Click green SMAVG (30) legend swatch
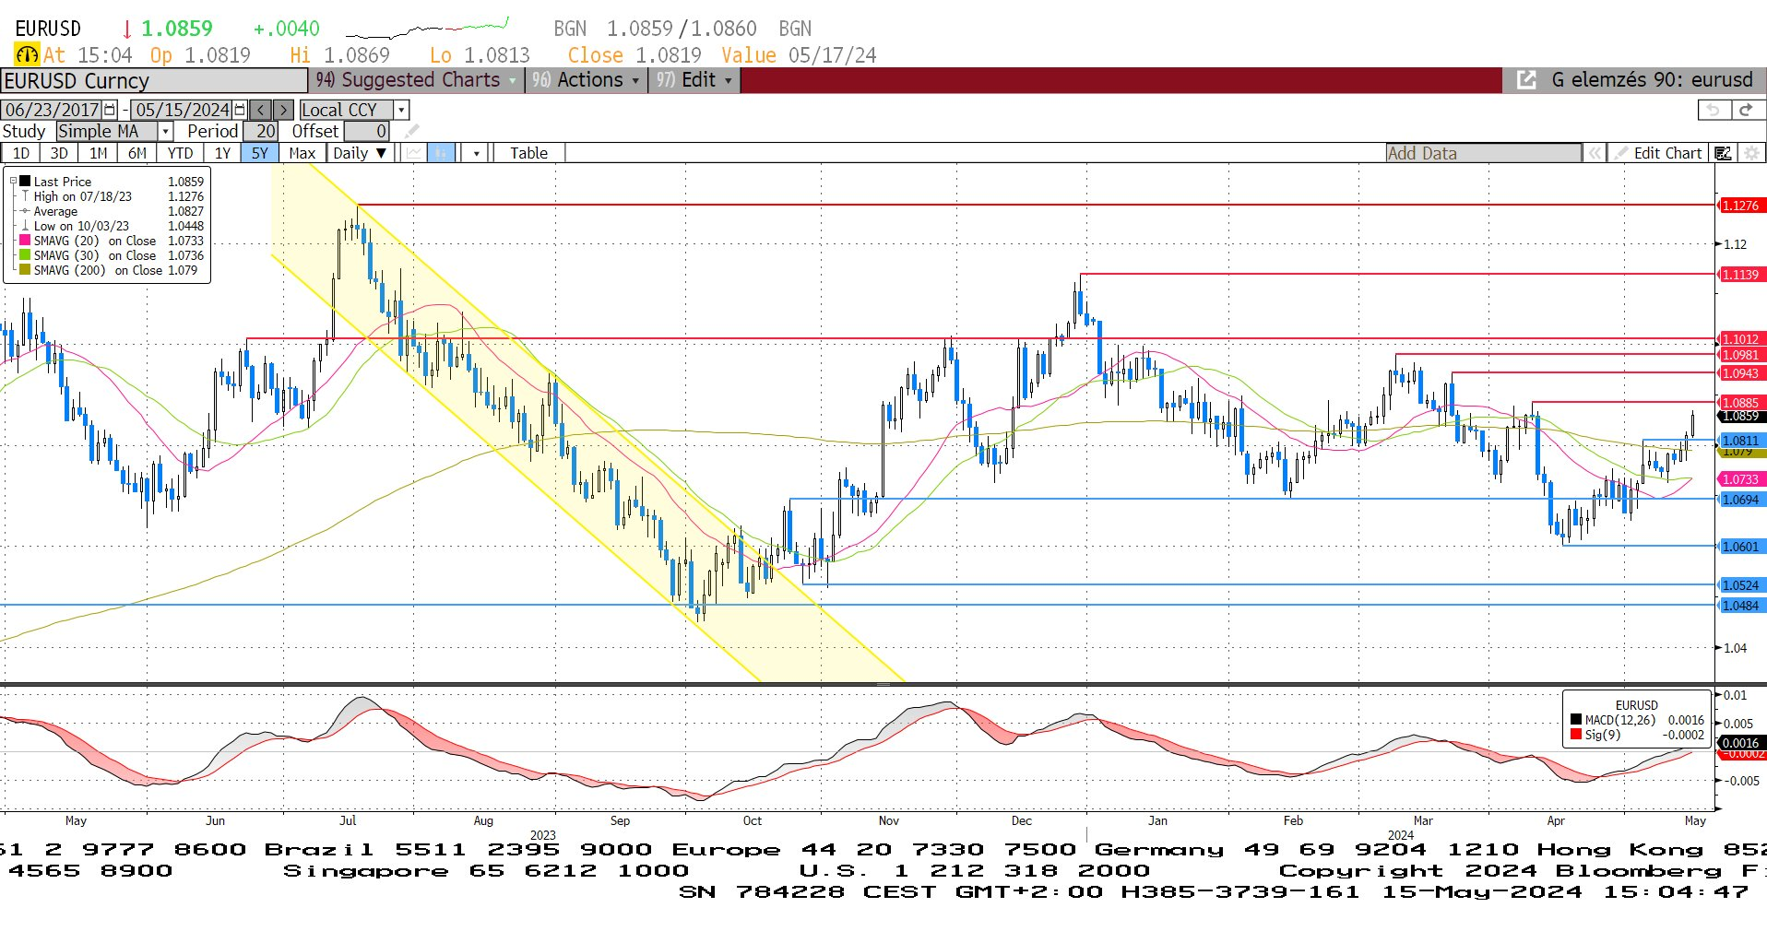The width and height of the screenshot is (1767, 943). 25,255
